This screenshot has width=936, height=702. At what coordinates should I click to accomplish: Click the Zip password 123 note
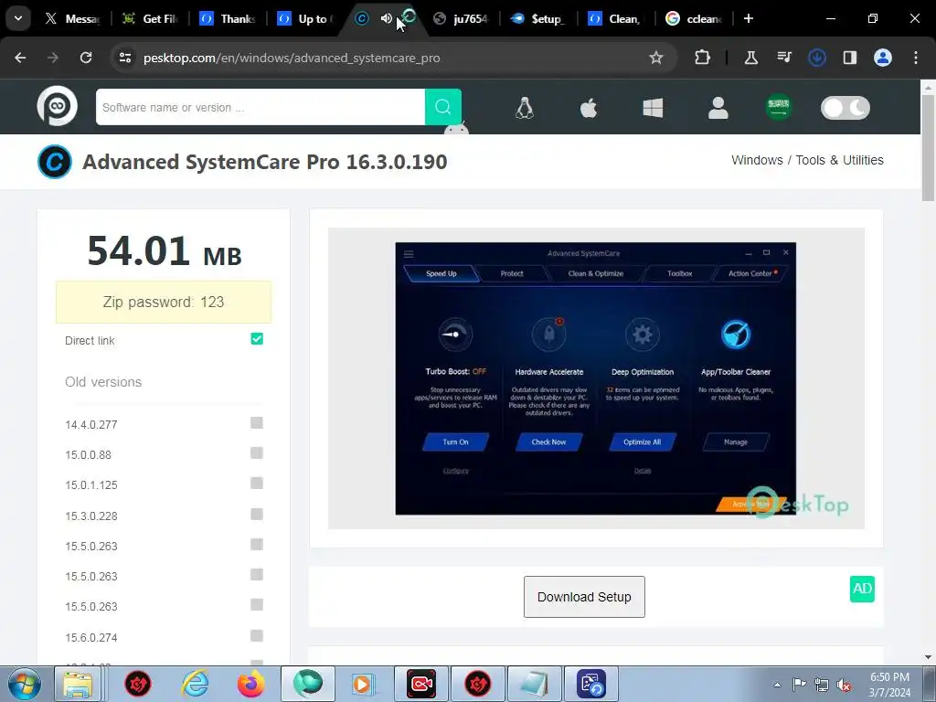163,302
